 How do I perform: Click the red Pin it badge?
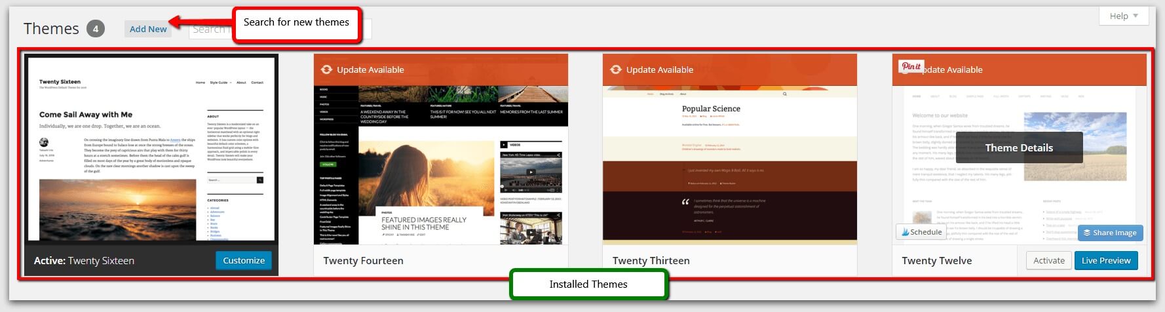(x=911, y=66)
